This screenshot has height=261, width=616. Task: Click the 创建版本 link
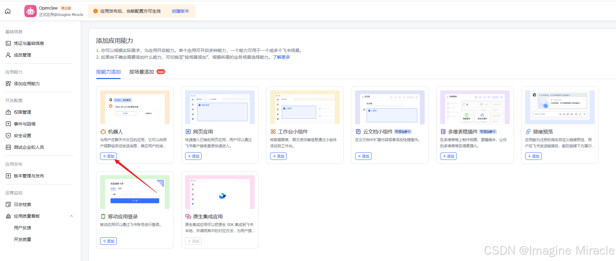tap(180, 11)
